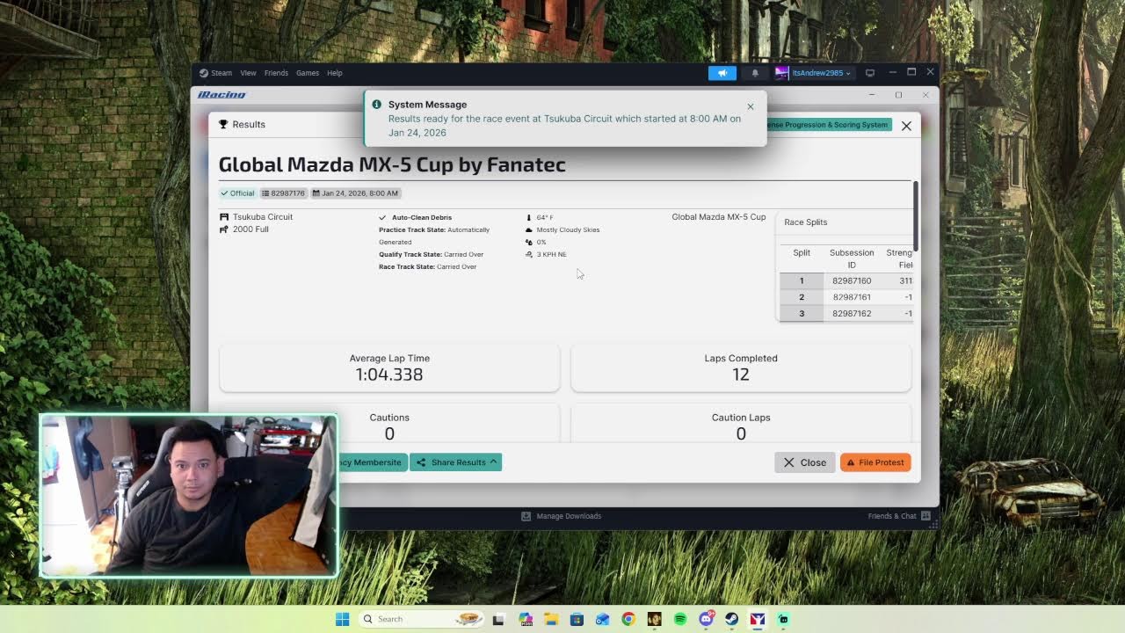Open the Windows Start menu
Image resolution: width=1125 pixels, height=633 pixels.
coord(342,619)
